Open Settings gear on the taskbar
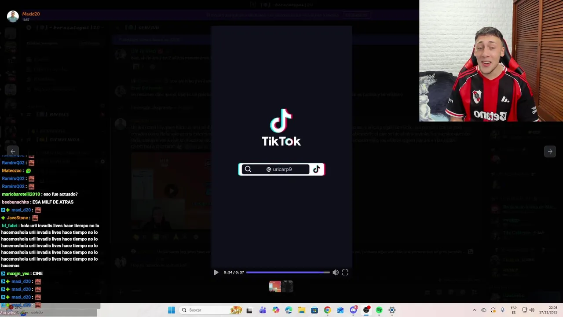563x317 pixels. click(x=392, y=310)
